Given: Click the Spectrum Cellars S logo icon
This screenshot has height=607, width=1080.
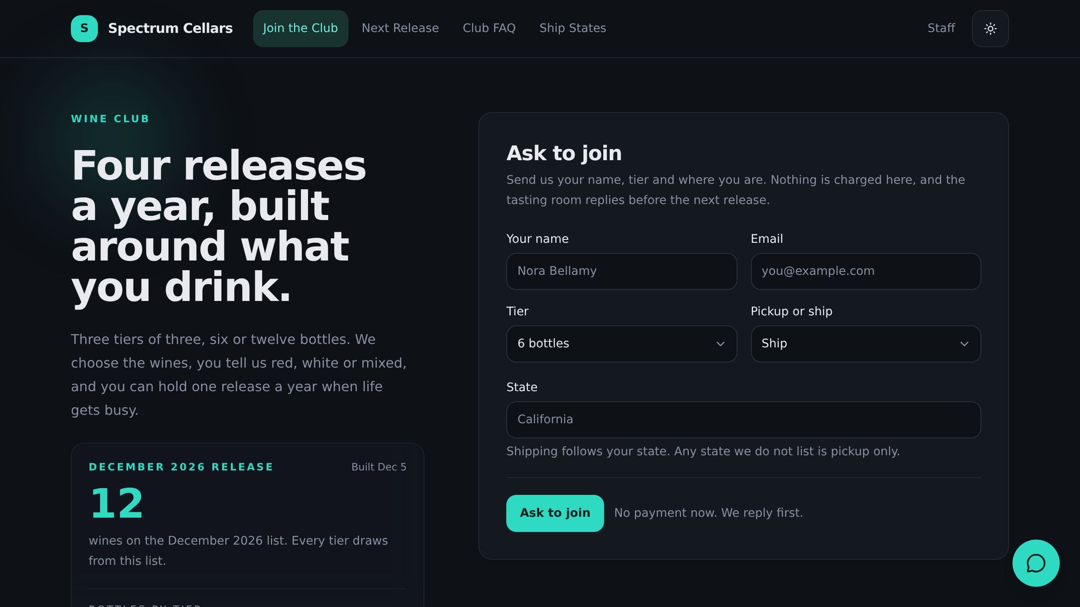Looking at the screenshot, I should 84,28.
